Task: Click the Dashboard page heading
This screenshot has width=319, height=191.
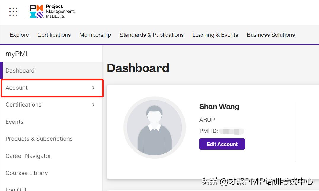Action: 138,68
